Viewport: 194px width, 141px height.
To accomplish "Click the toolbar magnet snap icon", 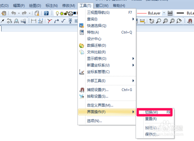I will point(190,21).
